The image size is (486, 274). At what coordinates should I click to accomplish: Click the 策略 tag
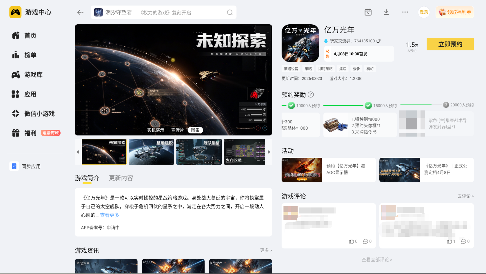[x=308, y=69]
